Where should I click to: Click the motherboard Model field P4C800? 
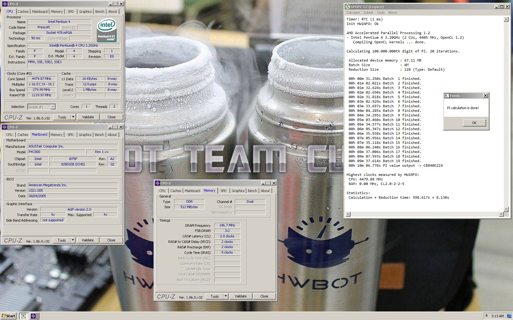56,152
